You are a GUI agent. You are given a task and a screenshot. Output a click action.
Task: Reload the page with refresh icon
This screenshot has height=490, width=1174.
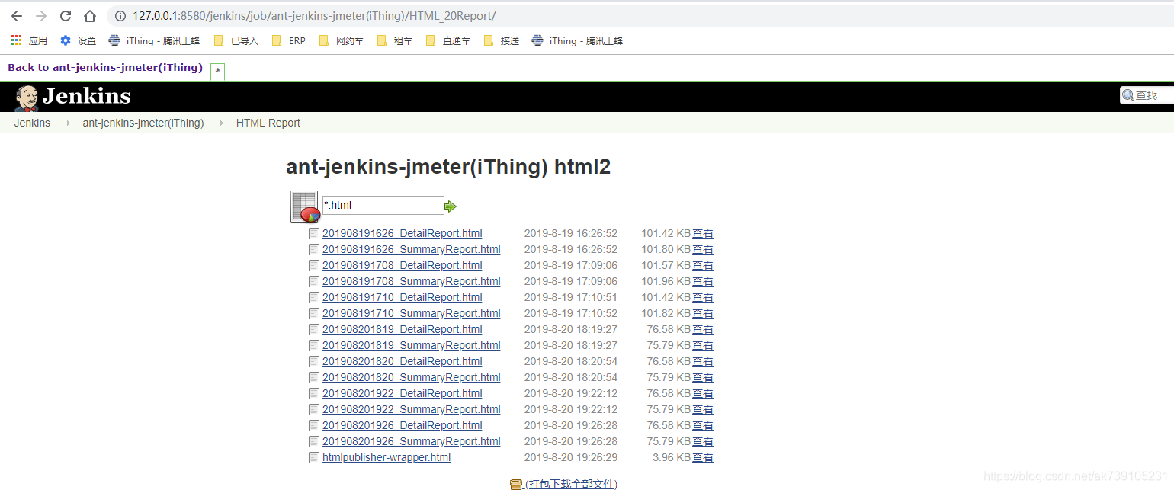[x=66, y=16]
